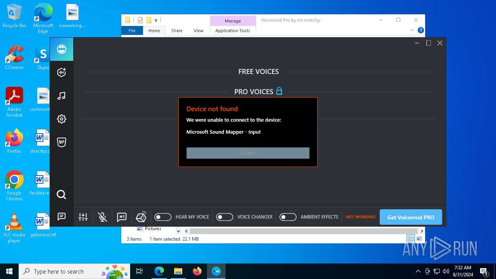Select View tab in File Explorer ribbon

click(198, 31)
